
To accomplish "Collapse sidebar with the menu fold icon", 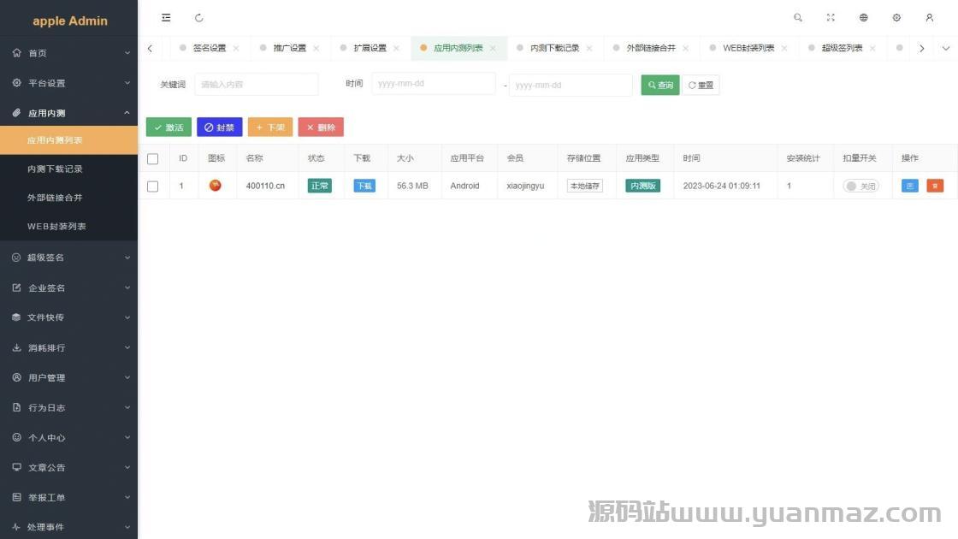I will pyautogui.click(x=166, y=18).
